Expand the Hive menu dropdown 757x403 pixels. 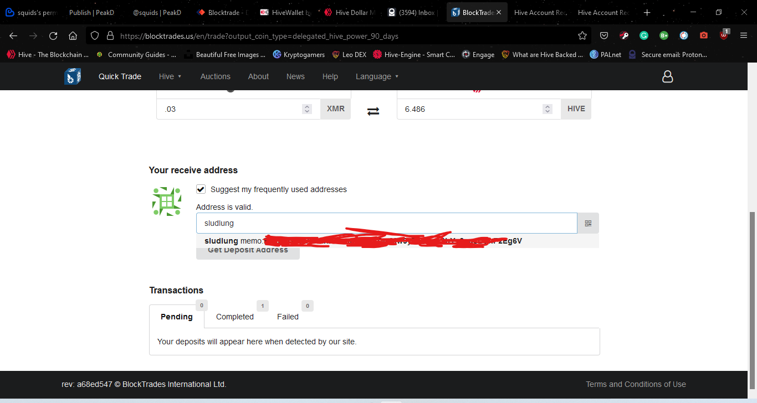(x=170, y=76)
